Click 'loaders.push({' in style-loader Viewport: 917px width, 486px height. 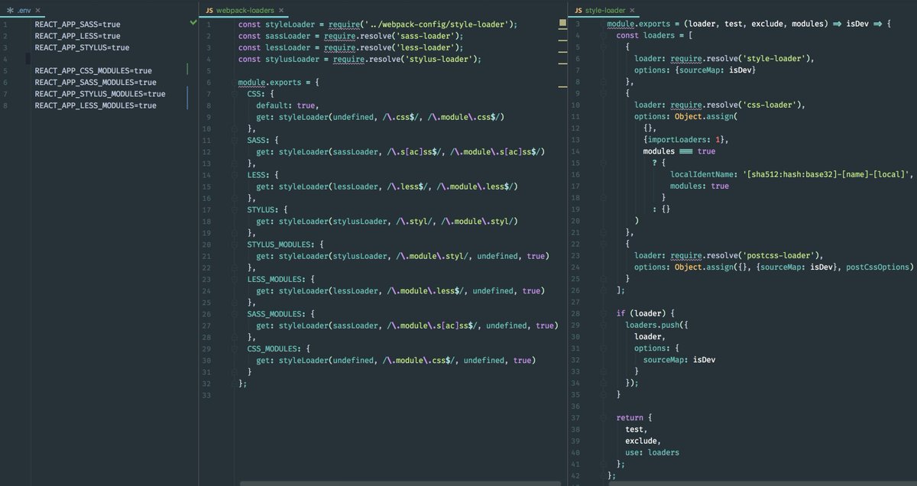coord(657,326)
